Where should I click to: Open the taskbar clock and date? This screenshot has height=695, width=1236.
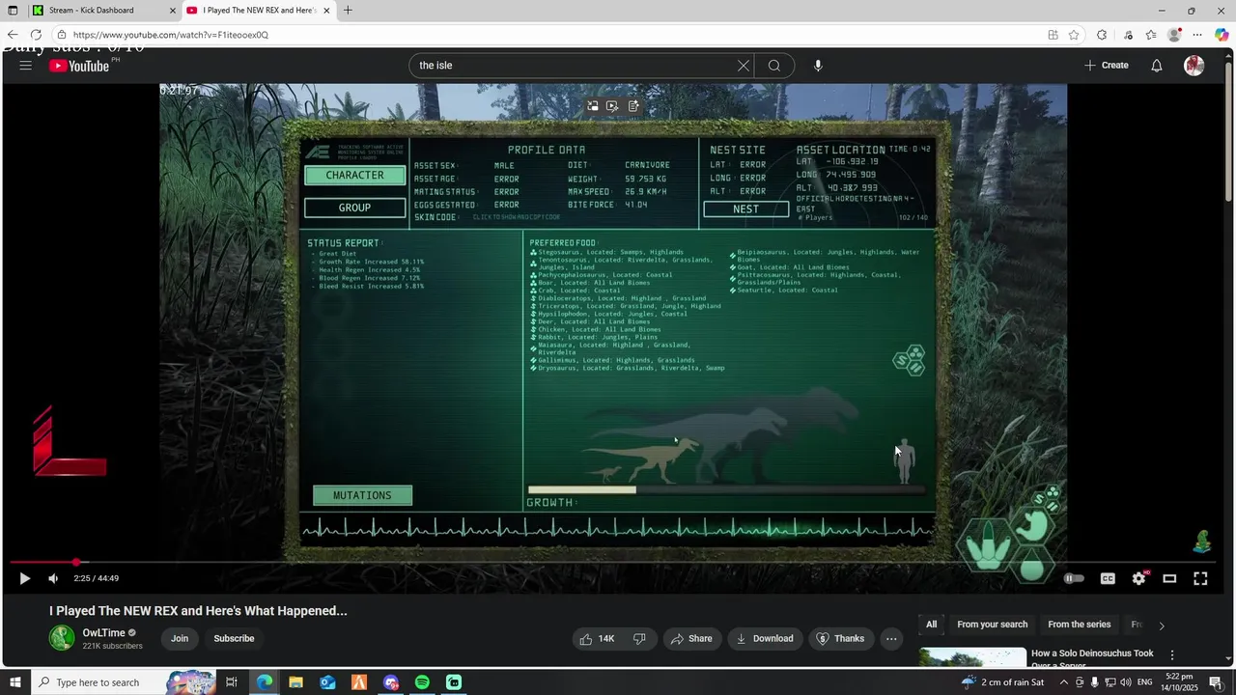[1178, 682]
